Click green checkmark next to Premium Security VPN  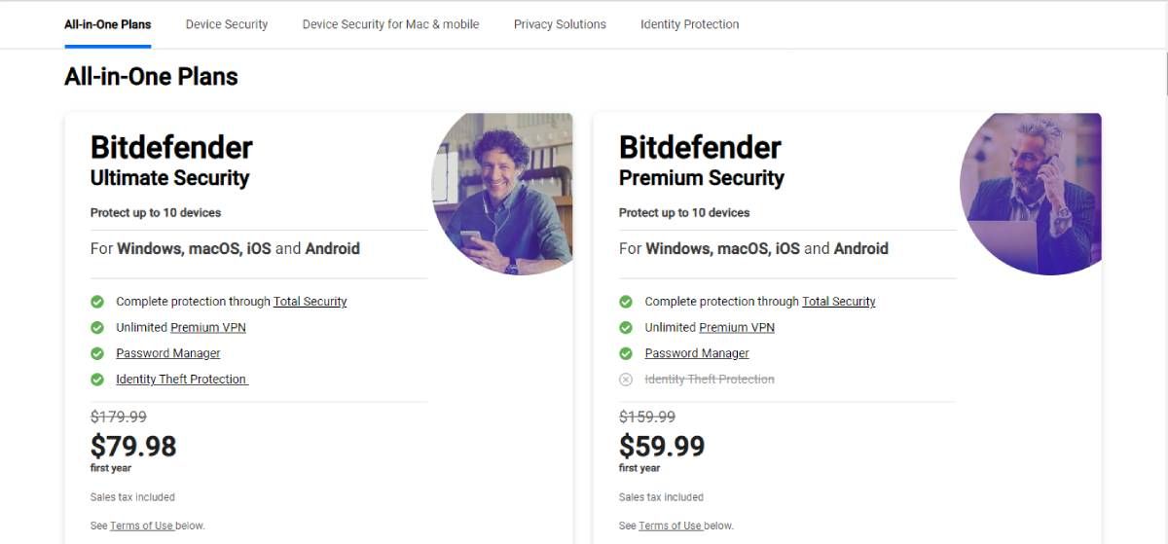click(626, 328)
